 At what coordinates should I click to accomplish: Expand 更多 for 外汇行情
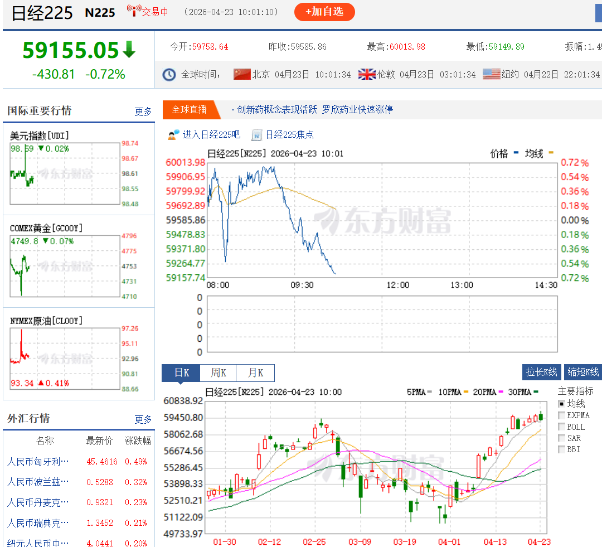(143, 419)
